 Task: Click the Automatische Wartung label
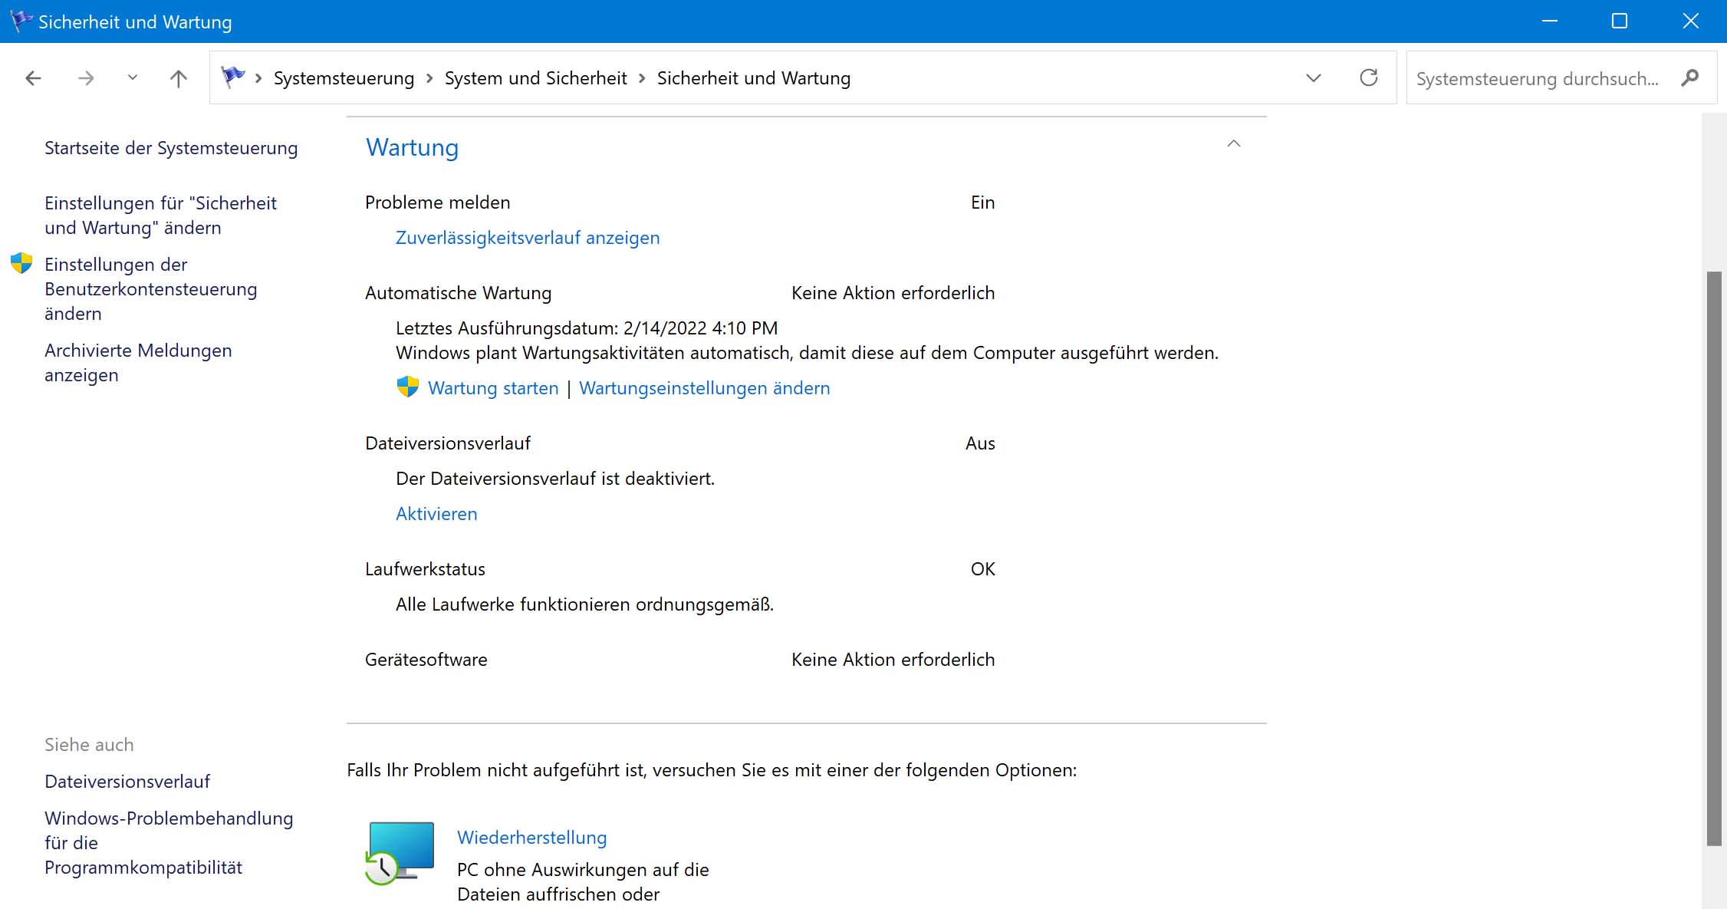tap(458, 293)
